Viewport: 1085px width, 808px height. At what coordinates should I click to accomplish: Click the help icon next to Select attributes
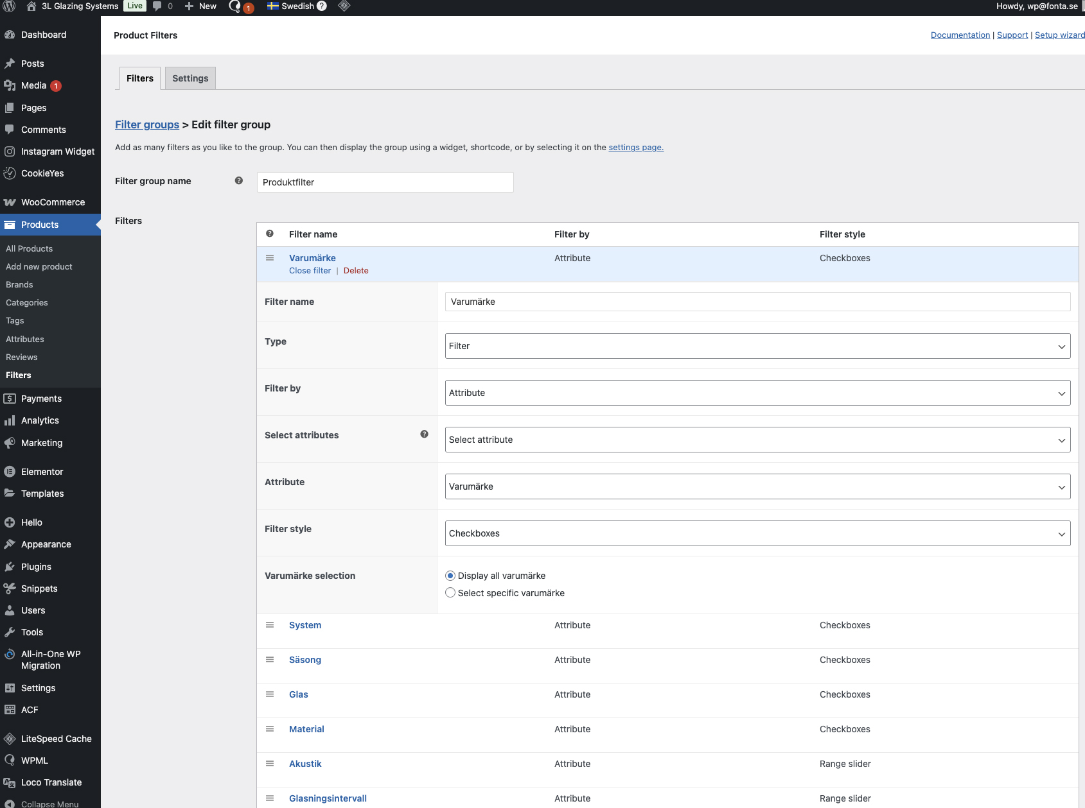coord(424,434)
